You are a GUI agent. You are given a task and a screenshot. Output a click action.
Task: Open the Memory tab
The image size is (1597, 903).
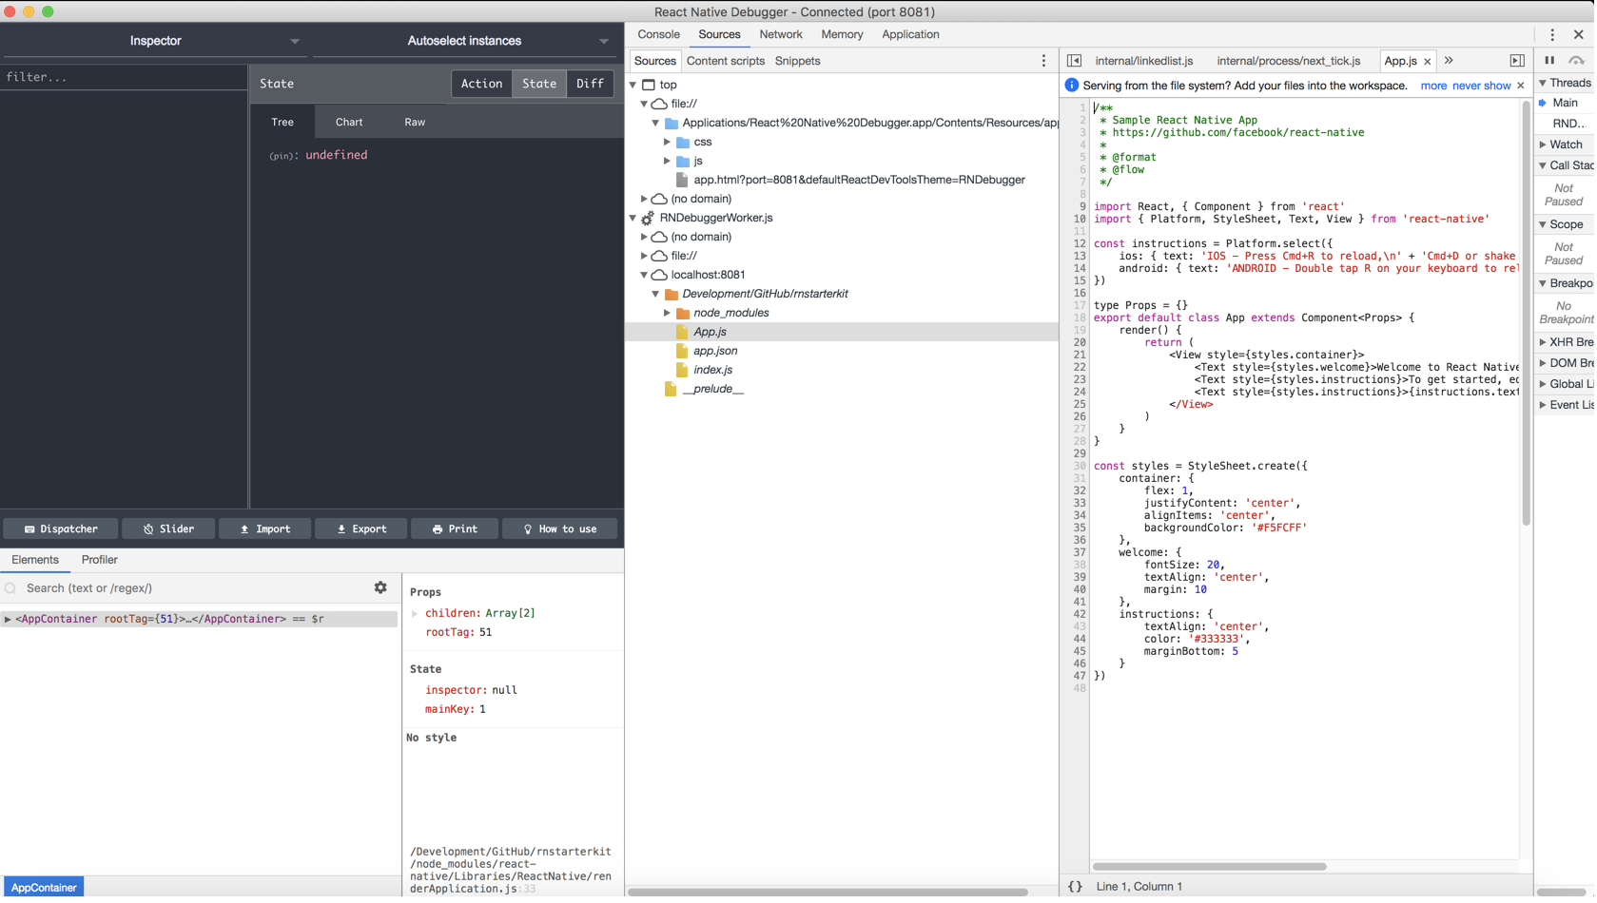coord(842,34)
